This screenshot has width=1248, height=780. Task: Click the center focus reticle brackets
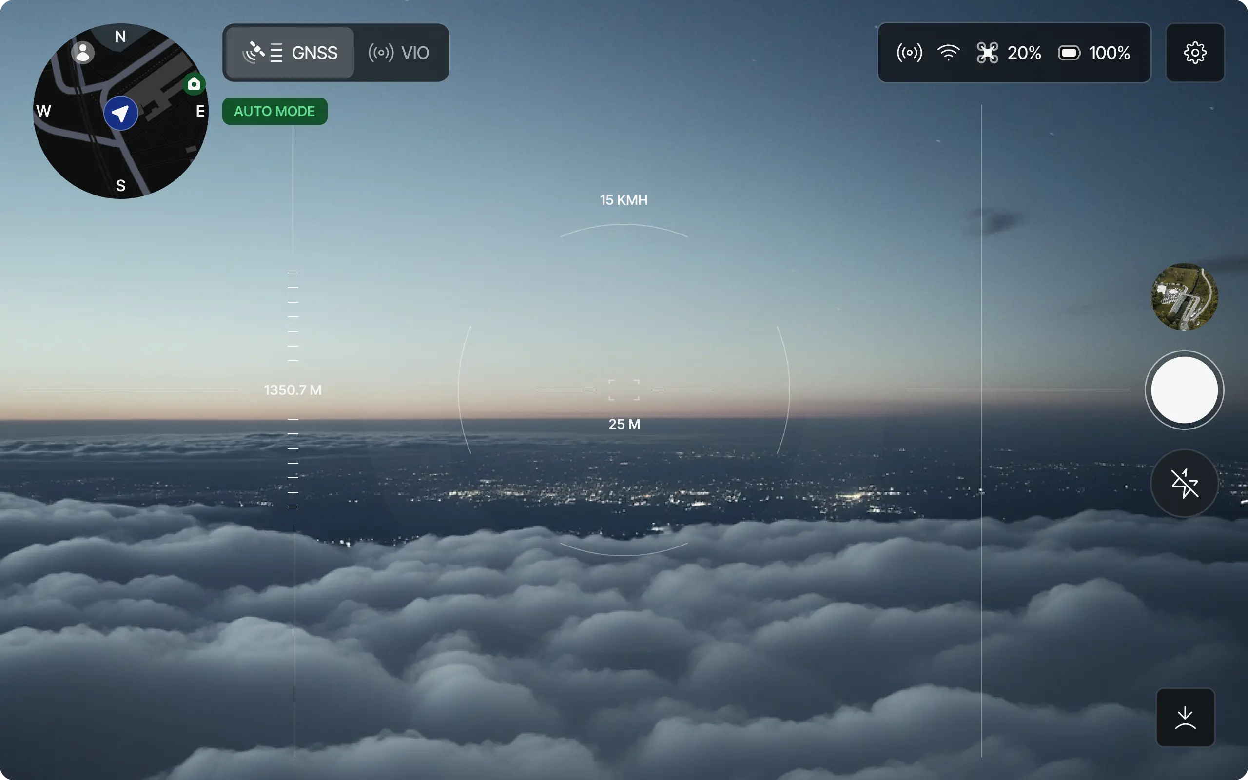pos(624,390)
